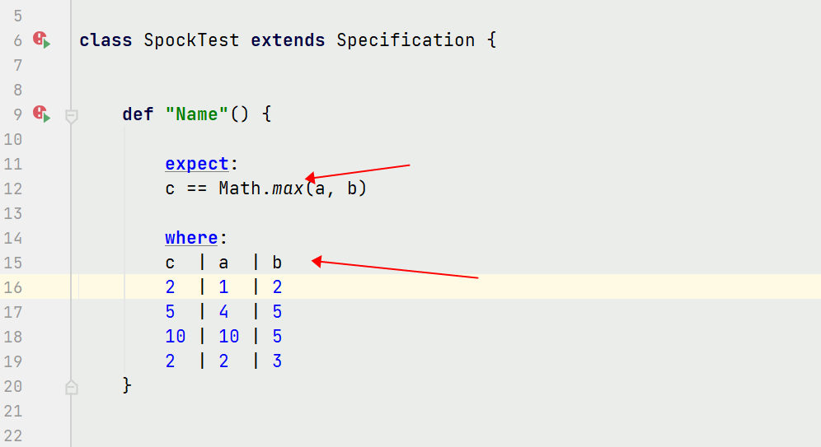Click the closing fold marker at line 20
Screen dimensions: 821x447
[72, 388]
